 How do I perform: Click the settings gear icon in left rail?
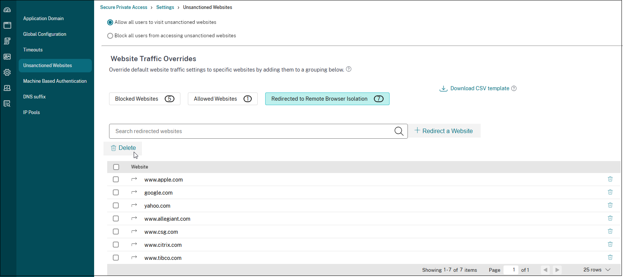(7, 72)
